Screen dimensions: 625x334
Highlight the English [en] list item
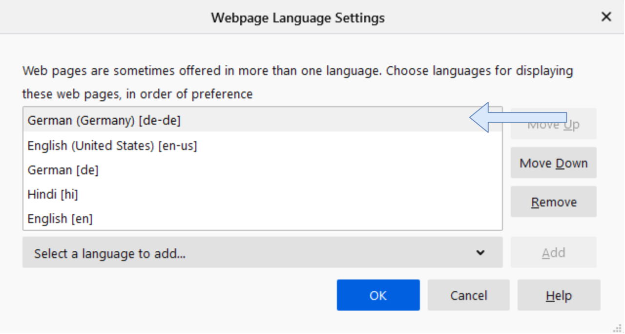[60, 219]
